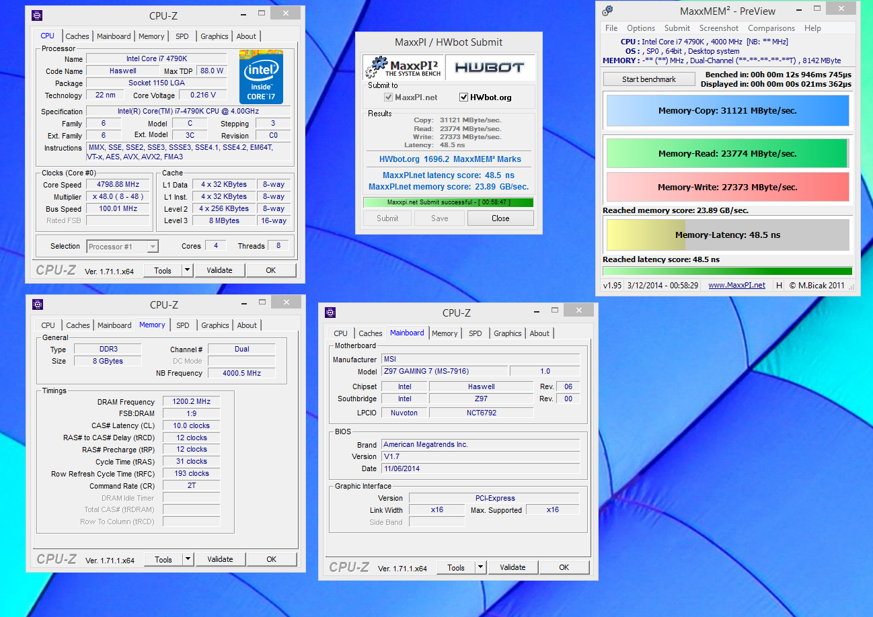Click the HWBOT logo banner
The image size is (873, 617).
tap(490, 68)
